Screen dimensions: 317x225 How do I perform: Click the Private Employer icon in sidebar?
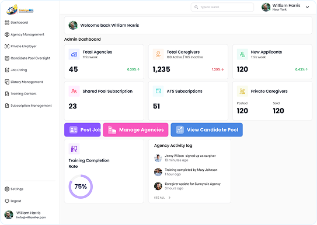pos(7,46)
